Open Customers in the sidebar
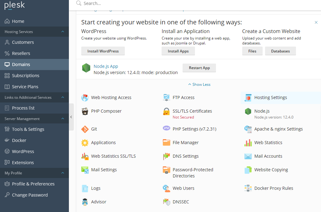This screenshot has width=321, height=212. 34,42
